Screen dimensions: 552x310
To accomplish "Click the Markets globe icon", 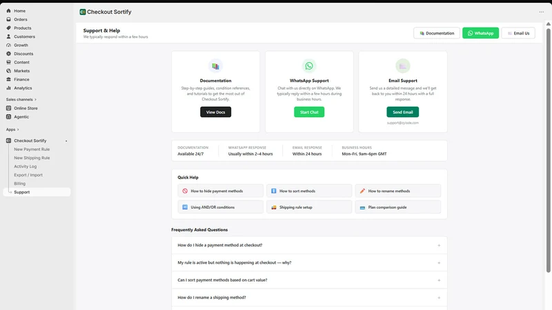I will (8, 71).
